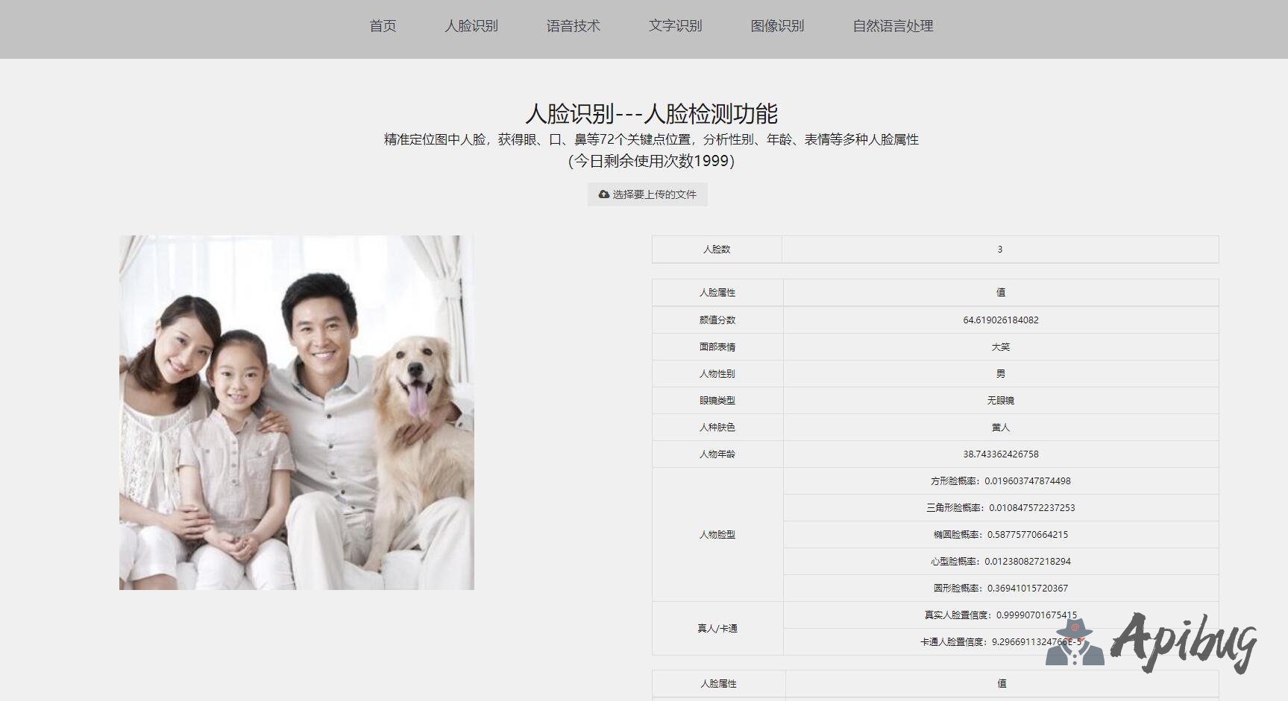Click the 椭圆脸概率 probability row

(1000, 535)
